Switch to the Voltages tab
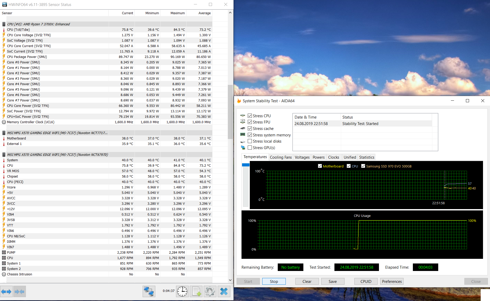This screenshot has width=490, height=301. [x=302, y=157]
